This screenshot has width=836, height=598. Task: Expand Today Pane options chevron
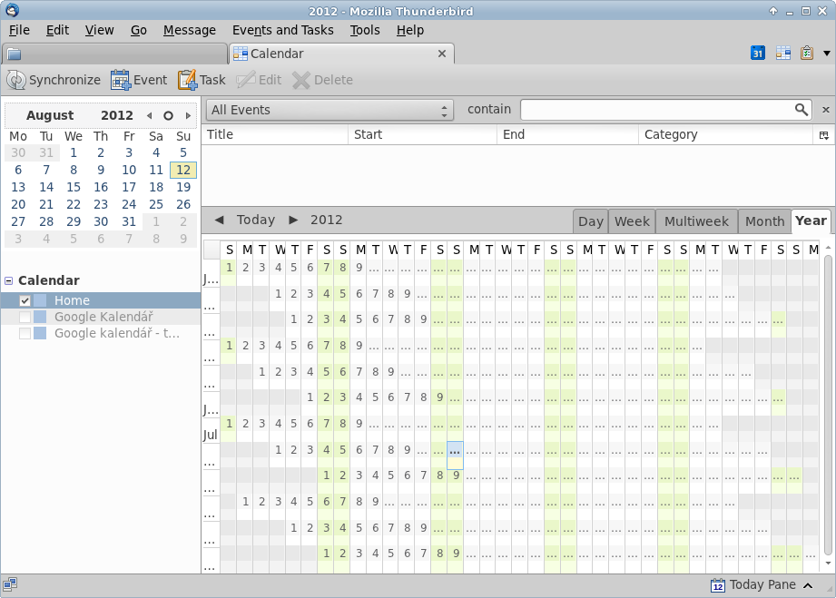coord(808,585)
